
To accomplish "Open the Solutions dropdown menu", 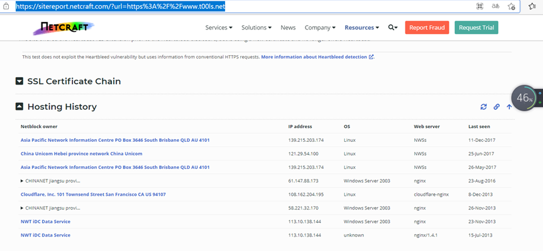I will coord(256,28).
